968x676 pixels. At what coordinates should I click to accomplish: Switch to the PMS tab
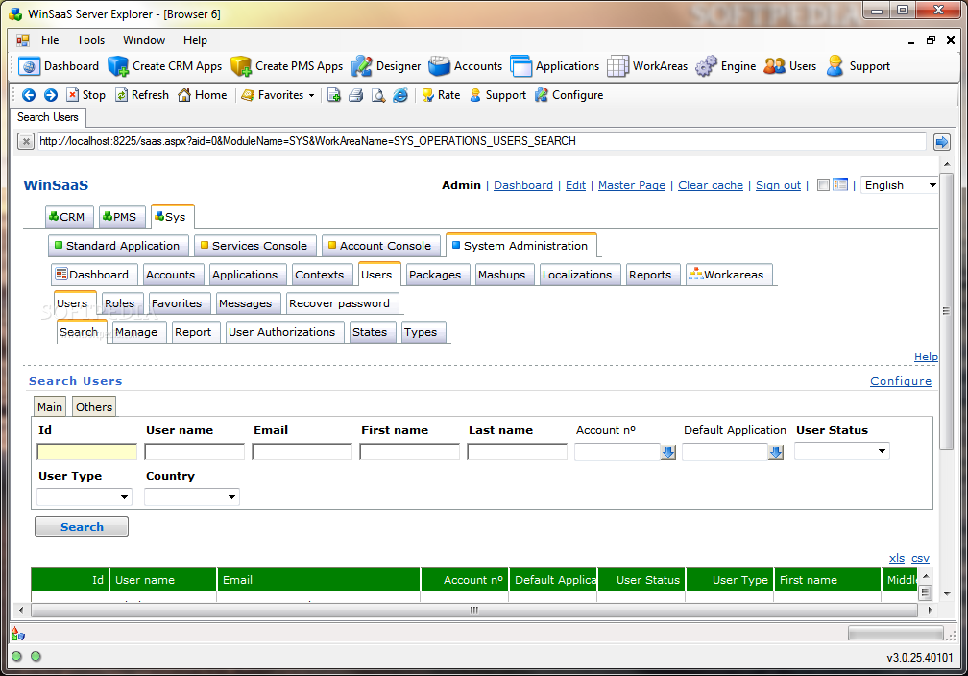122,217
